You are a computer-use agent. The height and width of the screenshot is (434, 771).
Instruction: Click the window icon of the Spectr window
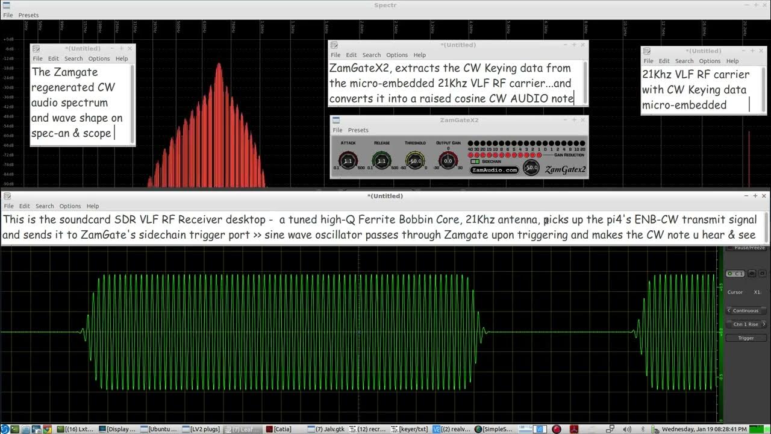[6, 5]
